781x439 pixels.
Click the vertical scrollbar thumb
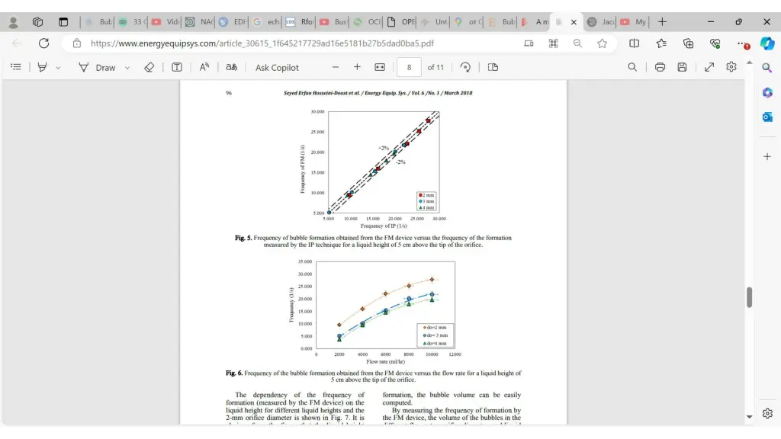pyautogui.click(x=749, y=297)
